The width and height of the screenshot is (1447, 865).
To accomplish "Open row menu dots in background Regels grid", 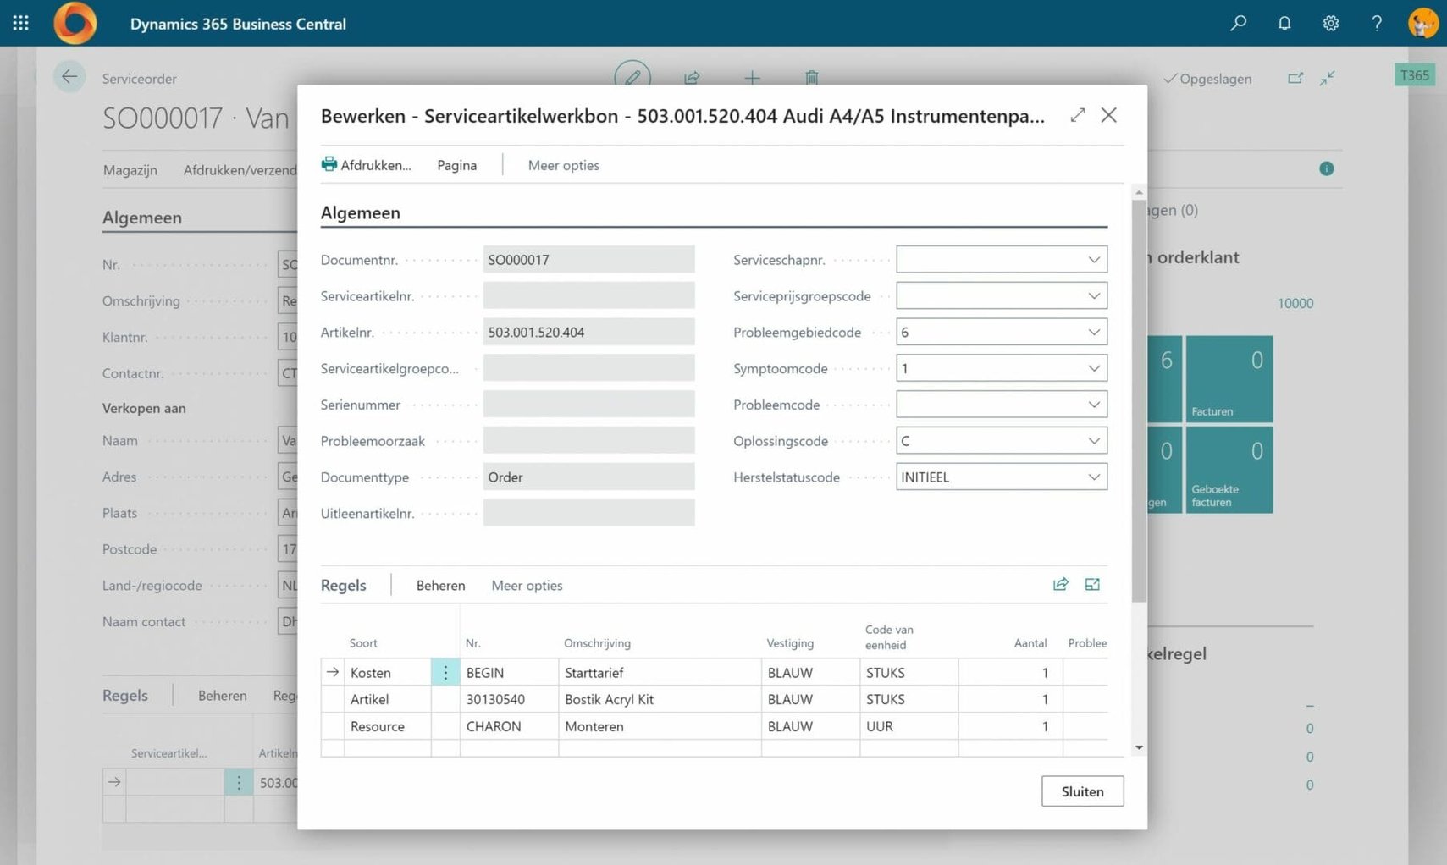I will click(x=239, y=782).
